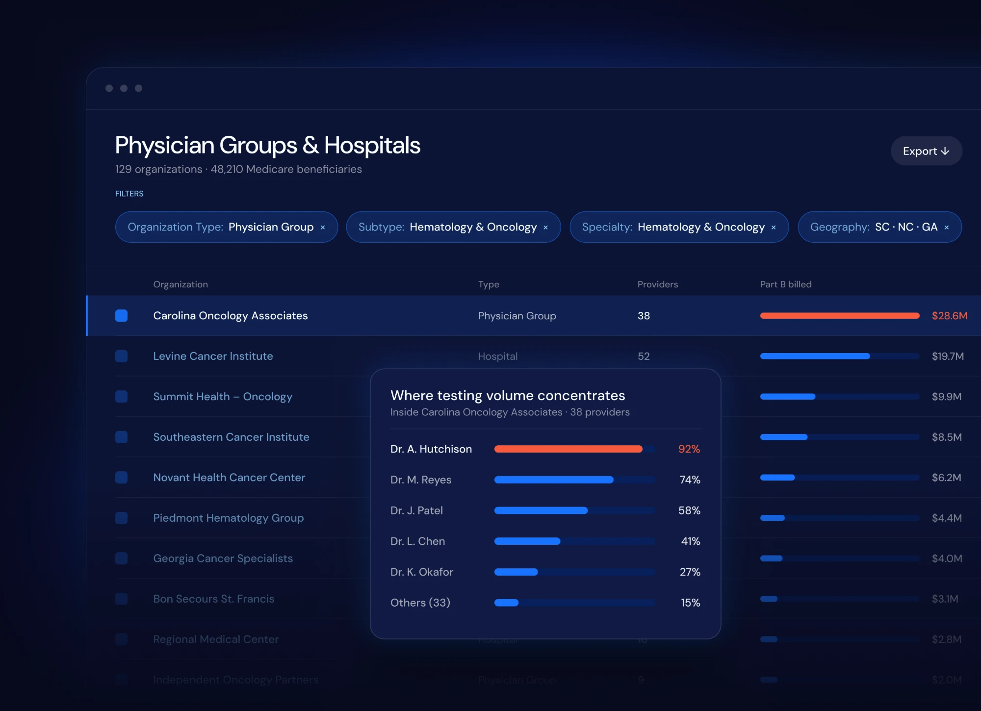Viewport: 981px width, 711px height.
Task: Remove the Organization Type filter with its x
Action: pyautogui.click(x=323, y=228)
